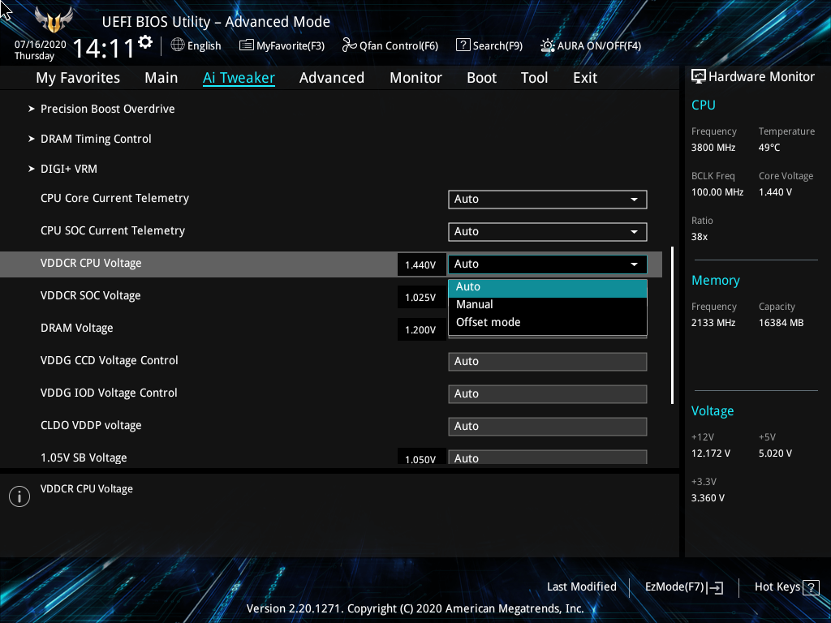This screenshot has height=623, width=831.
Task: Click CPU Temperature value 49°C
Action: coord(769,148)
